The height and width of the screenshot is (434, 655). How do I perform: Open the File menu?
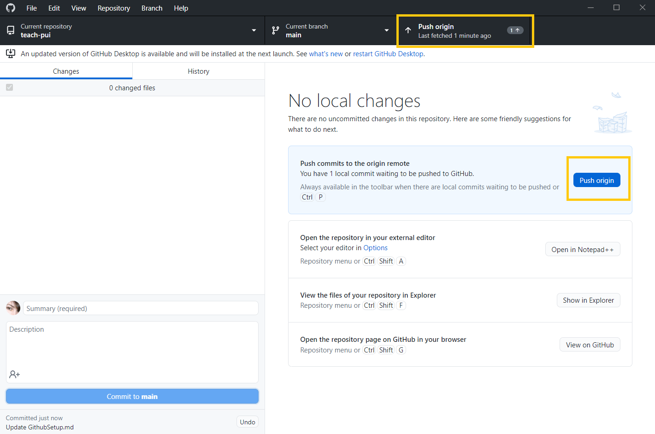[32, 8]
